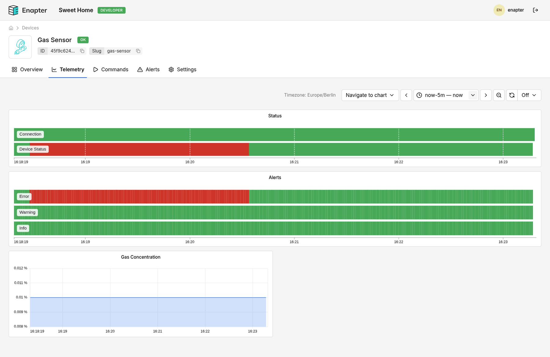Click the OK status badge

coord(82,40)
